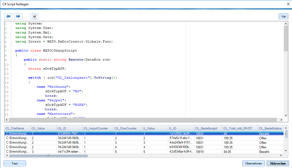Click the code line declaring sDokTypAUF string
The width and height of the screenshot is (292, 168).
pos(47,69)
